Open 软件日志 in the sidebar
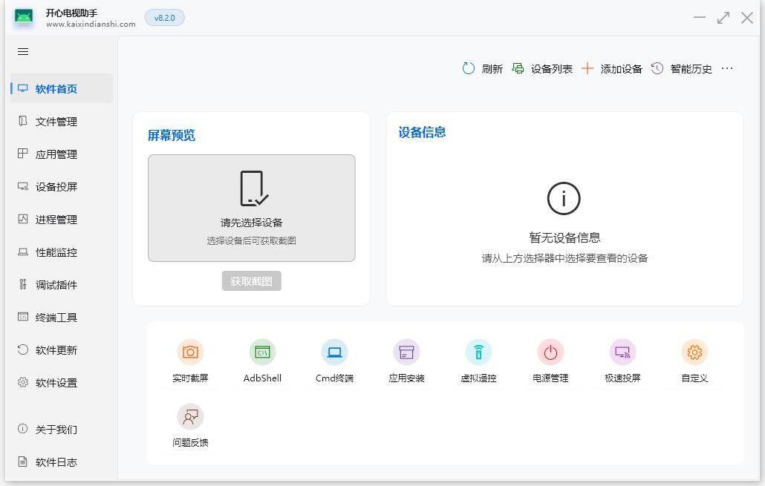Screen dimensions: 765x486 [62, 462]
